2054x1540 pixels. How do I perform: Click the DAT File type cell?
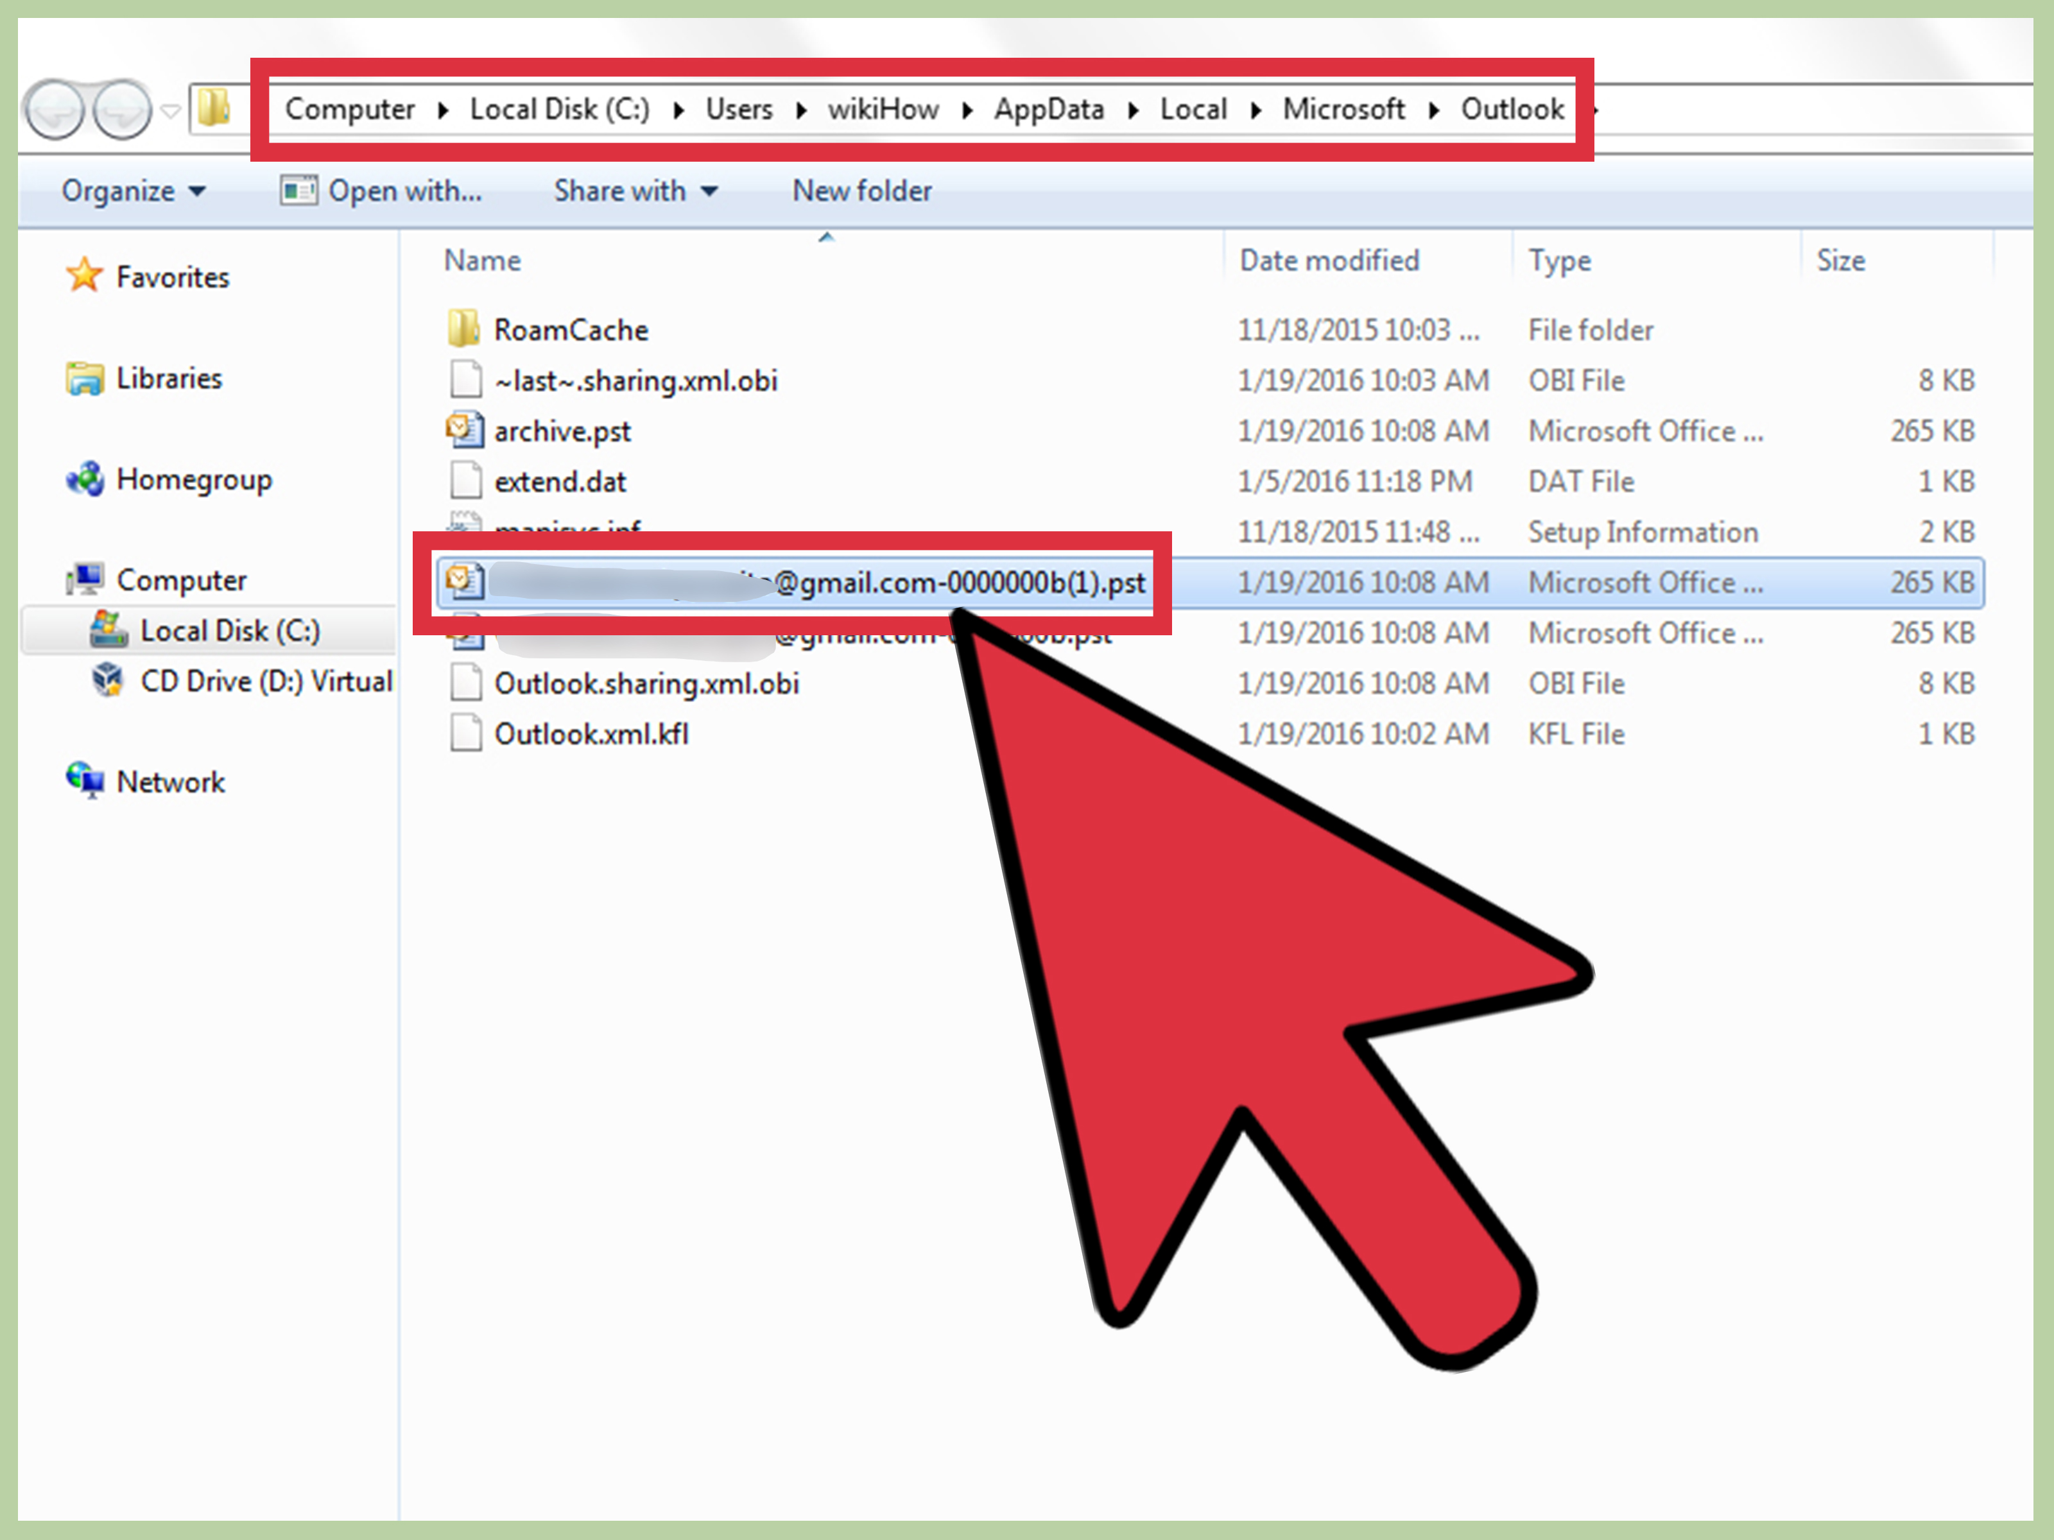(x=1582, y=482)
